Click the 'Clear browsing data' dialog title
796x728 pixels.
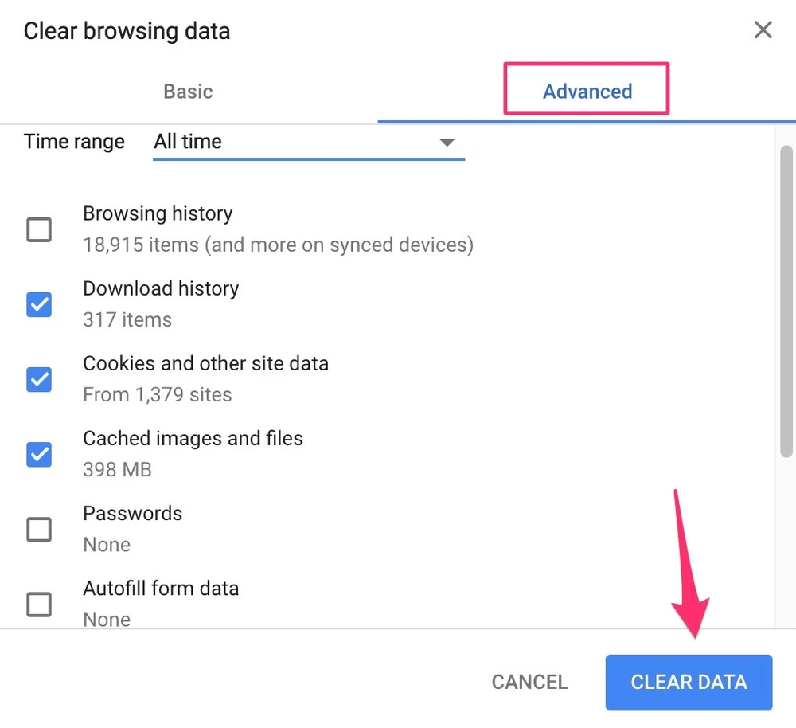click(x=127, y=32)
